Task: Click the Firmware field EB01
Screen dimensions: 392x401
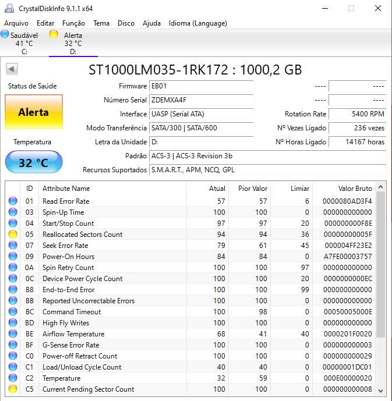Action: pos(201,86)
